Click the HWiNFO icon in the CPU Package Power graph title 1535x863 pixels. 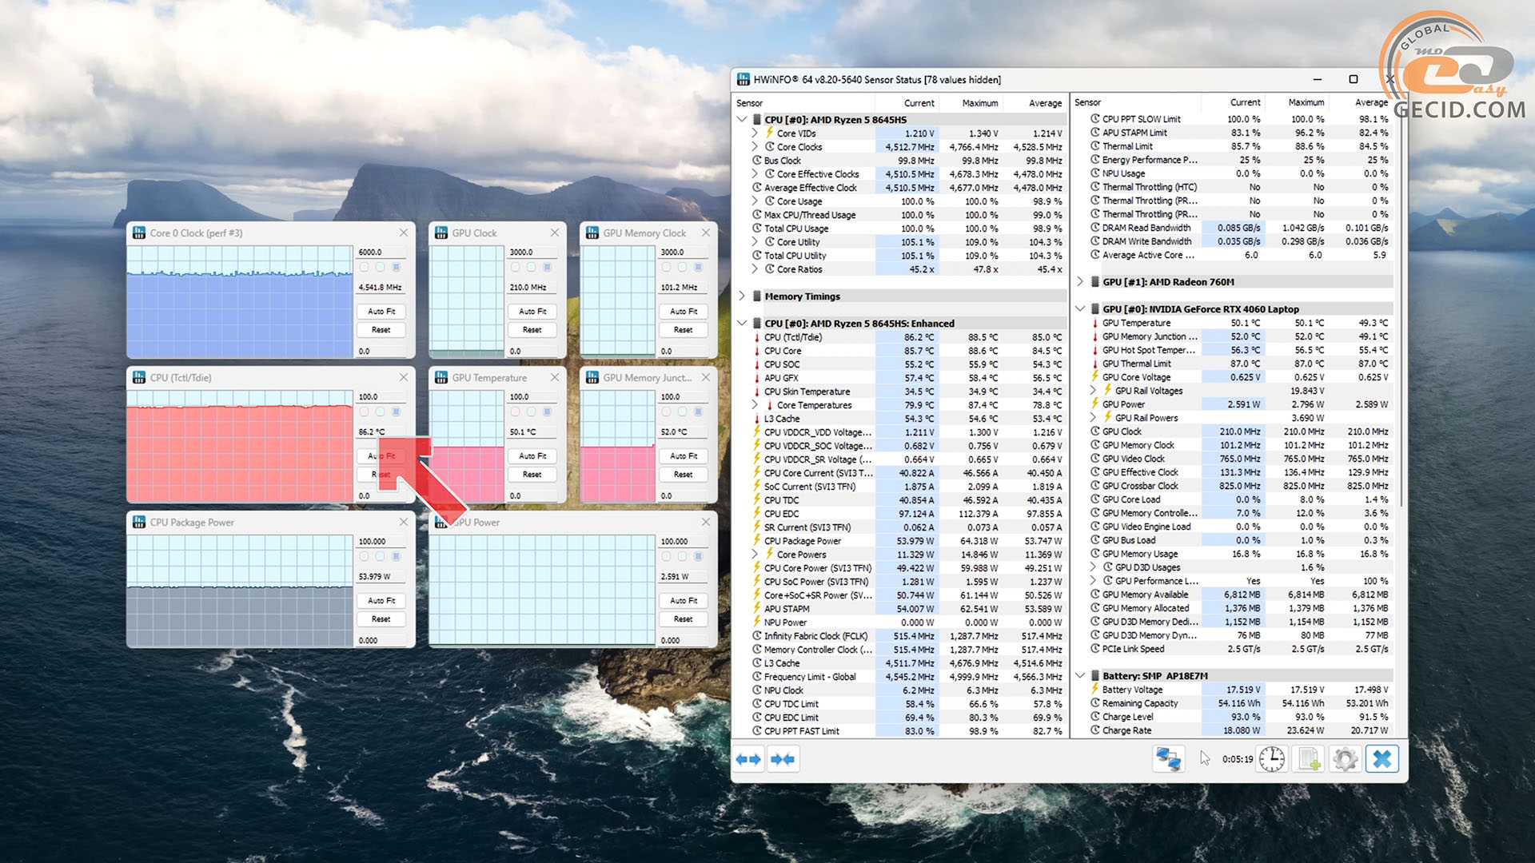pyautogui.click(x=139, y=522)
